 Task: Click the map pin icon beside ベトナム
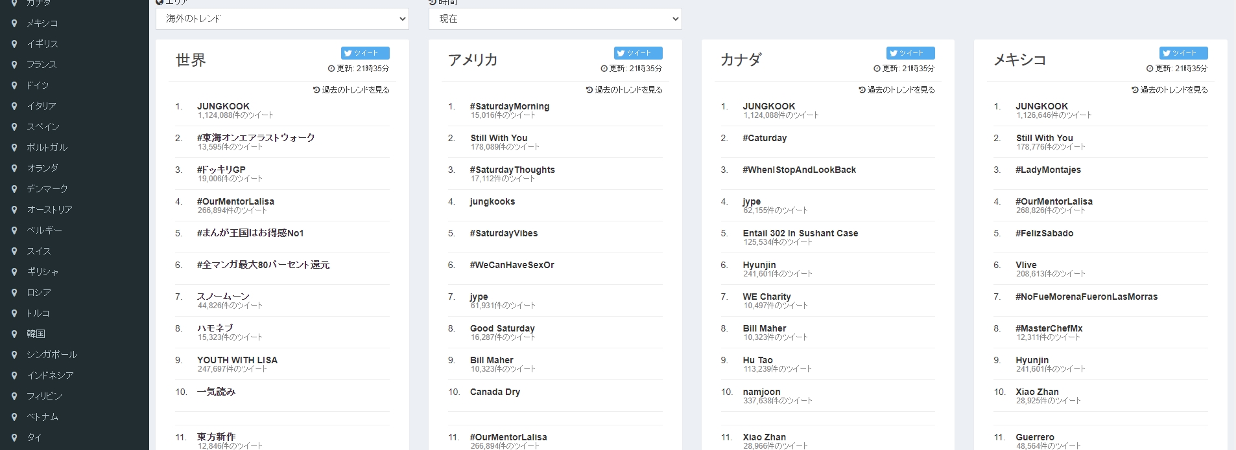pyautogui.click(x=14, y=417)
